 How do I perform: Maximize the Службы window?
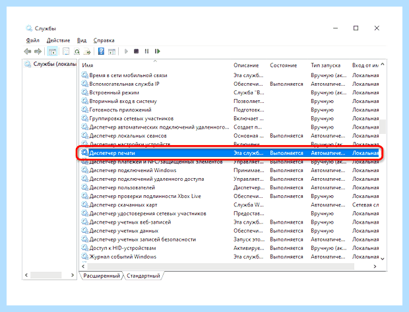(356, 28)
